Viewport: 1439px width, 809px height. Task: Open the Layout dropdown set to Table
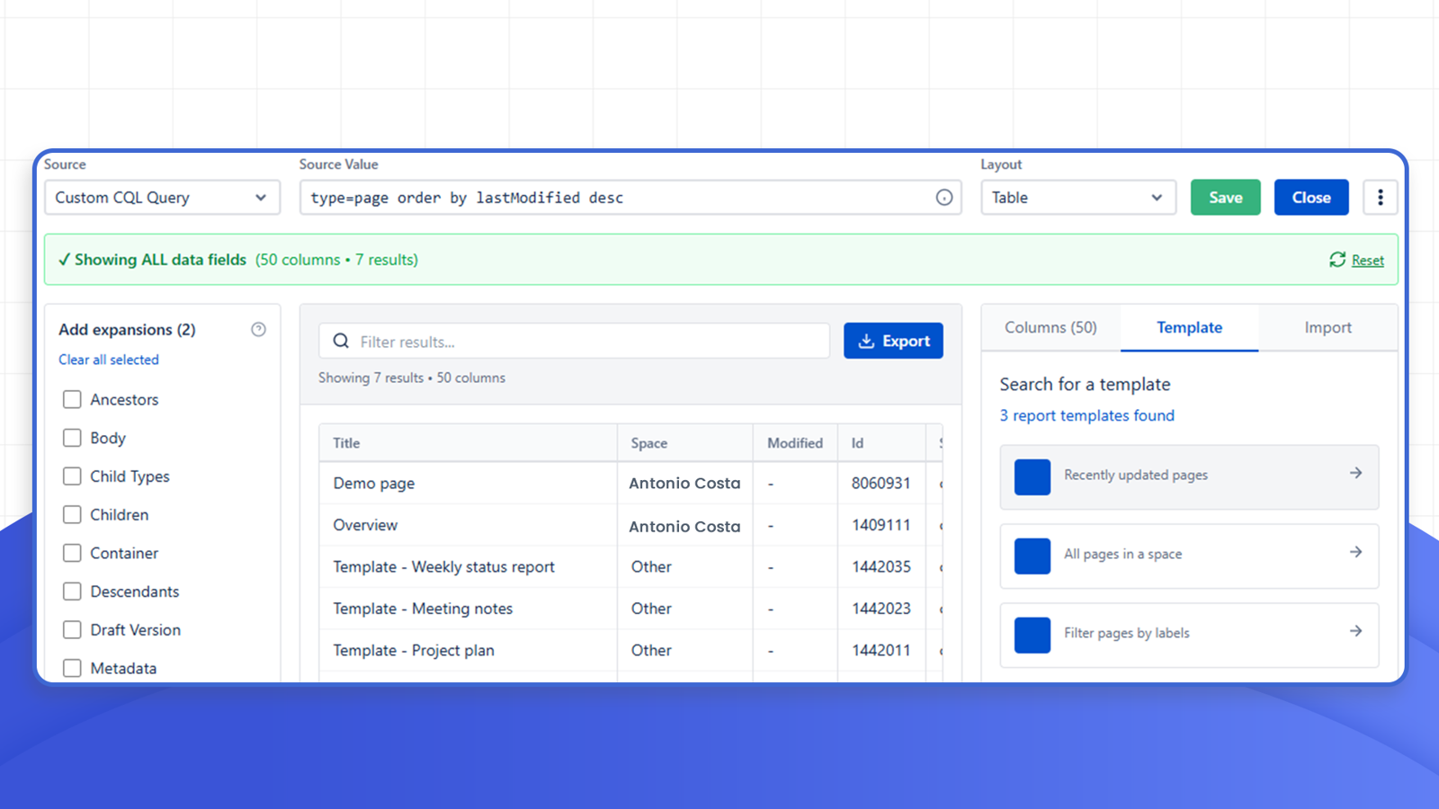(x=1077, y=197)
